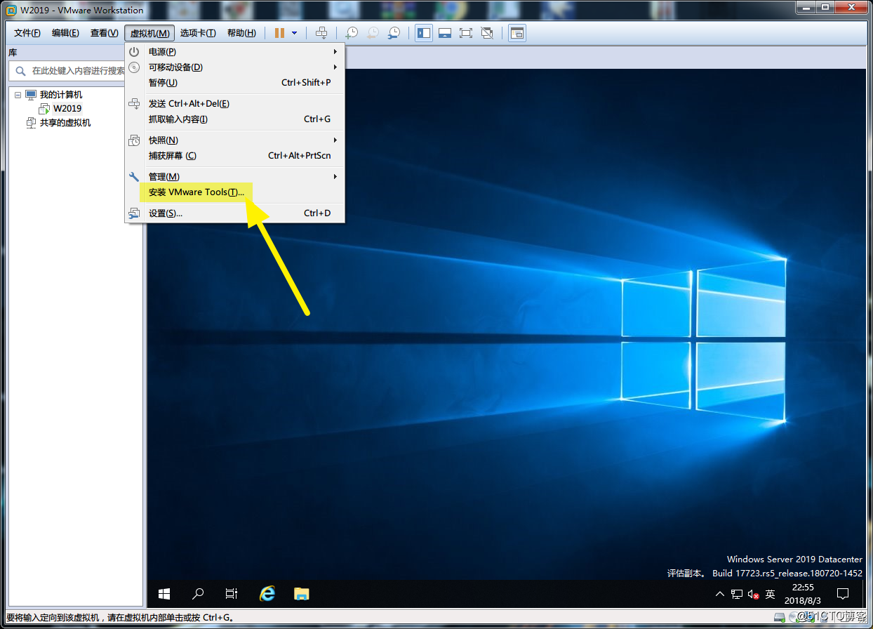The image size is (873, 629).
Task: Click the 英 input method indicator
Action: 771,595
